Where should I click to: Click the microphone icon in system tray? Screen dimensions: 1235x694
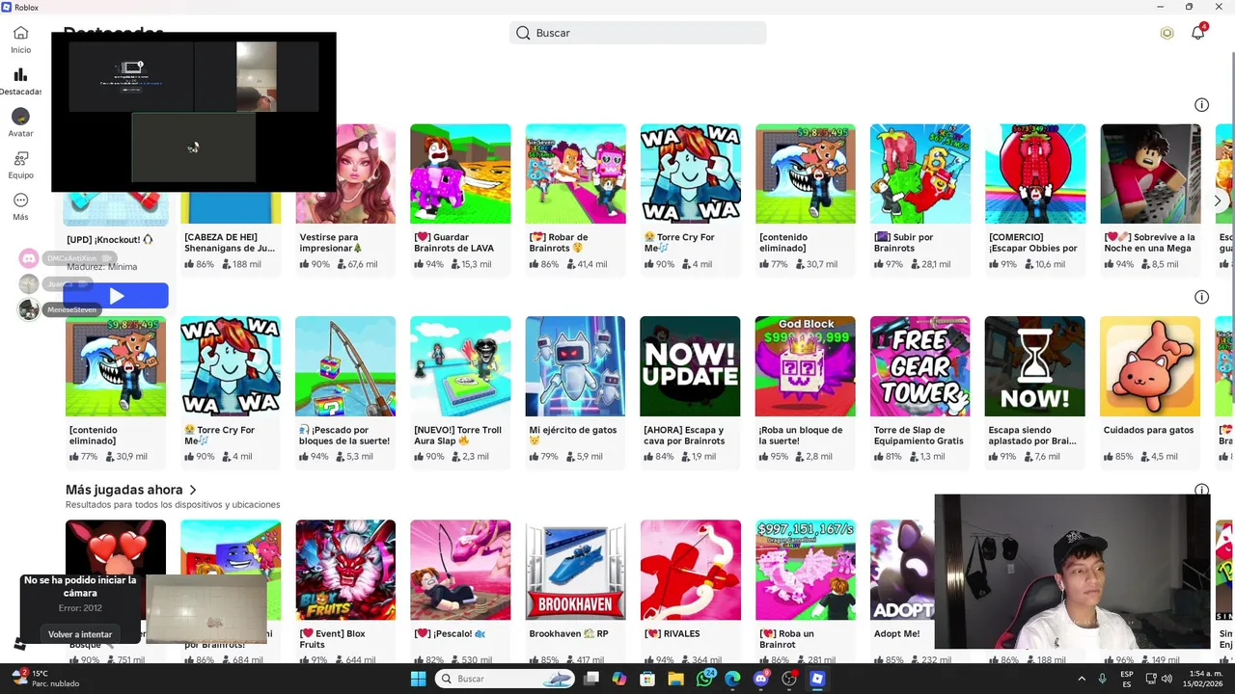[x=1102, y=679]
